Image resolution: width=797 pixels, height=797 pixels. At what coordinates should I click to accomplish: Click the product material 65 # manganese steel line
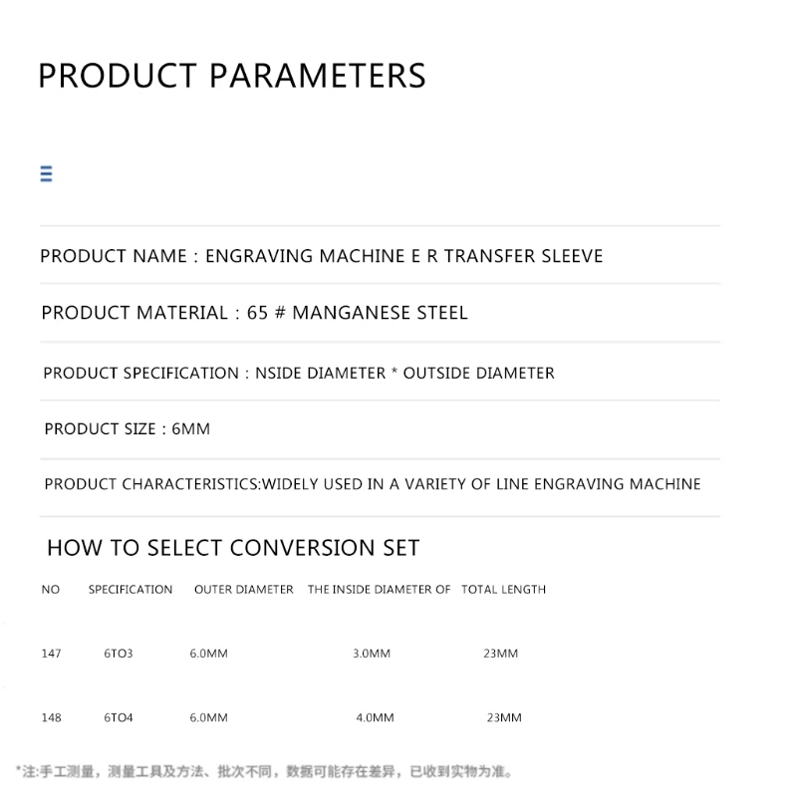tap(254, 313)
